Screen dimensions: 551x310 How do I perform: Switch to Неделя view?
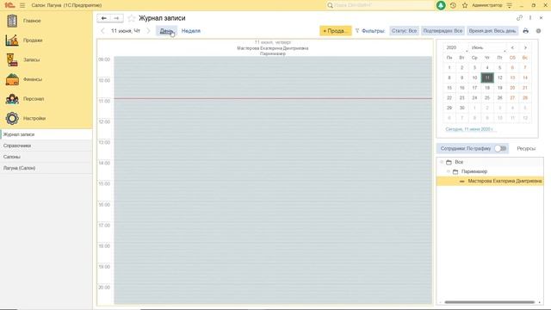coord(191,31)
